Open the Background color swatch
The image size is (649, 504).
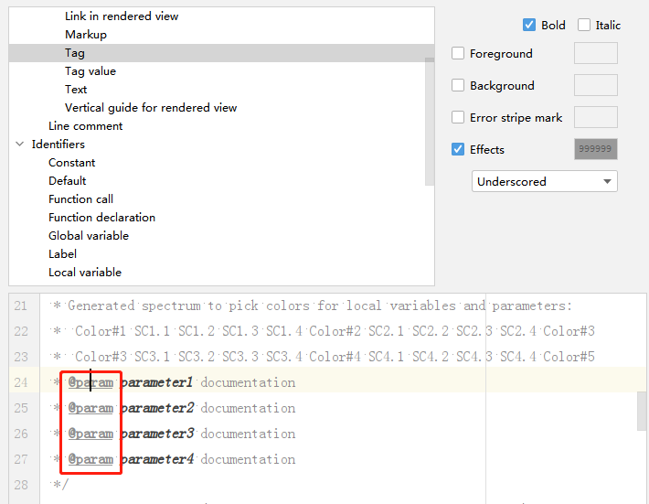pos(596,85)
